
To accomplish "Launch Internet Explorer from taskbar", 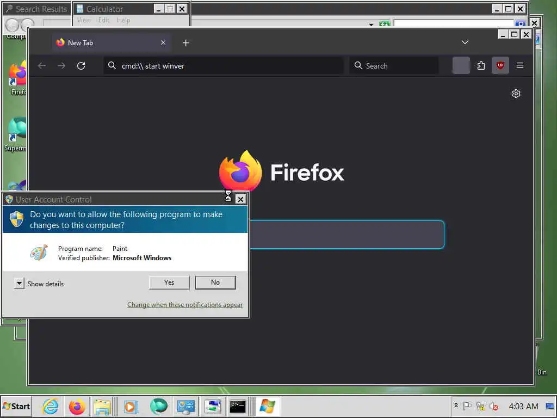I will 50,406.
